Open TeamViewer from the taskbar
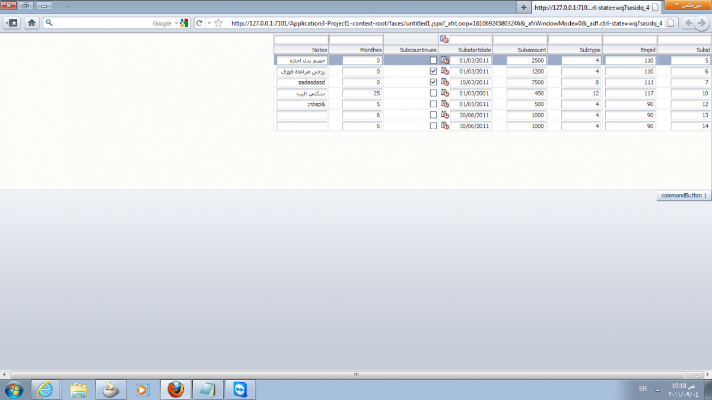 coord(241,389)
